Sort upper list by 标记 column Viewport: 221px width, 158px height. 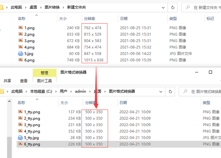coord(210,19)
